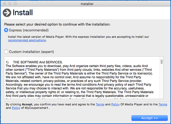Viewport: 171px width, 124px height.
Task: Click the Install arrow icon in header
Action: click(x=7, y=13)
